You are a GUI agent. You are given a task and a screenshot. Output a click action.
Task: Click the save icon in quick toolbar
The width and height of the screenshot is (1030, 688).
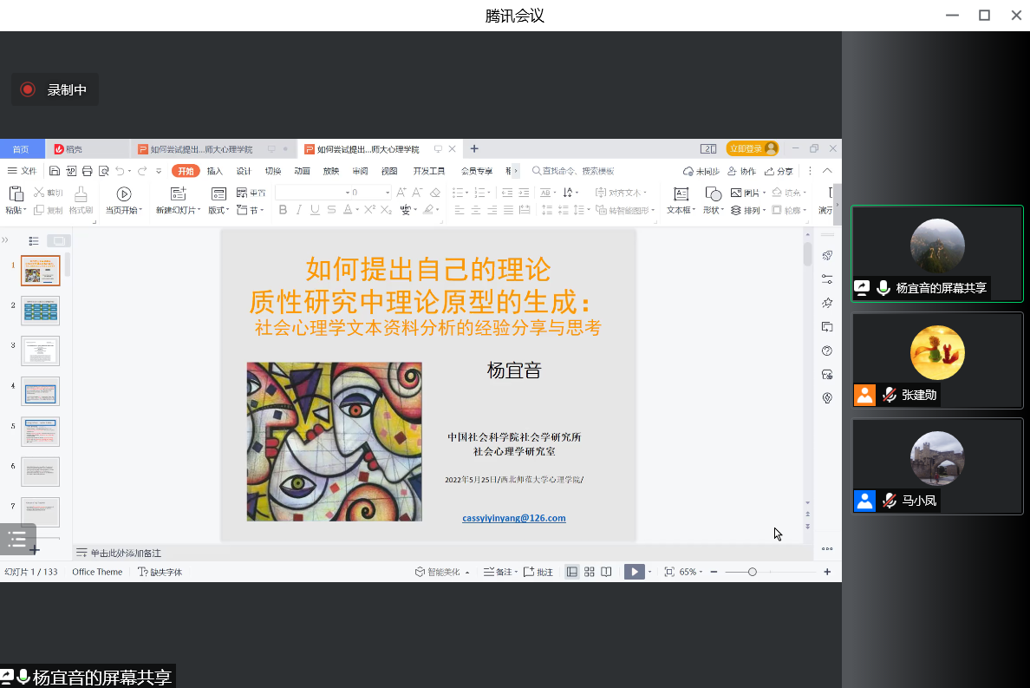tap(55, 171)
